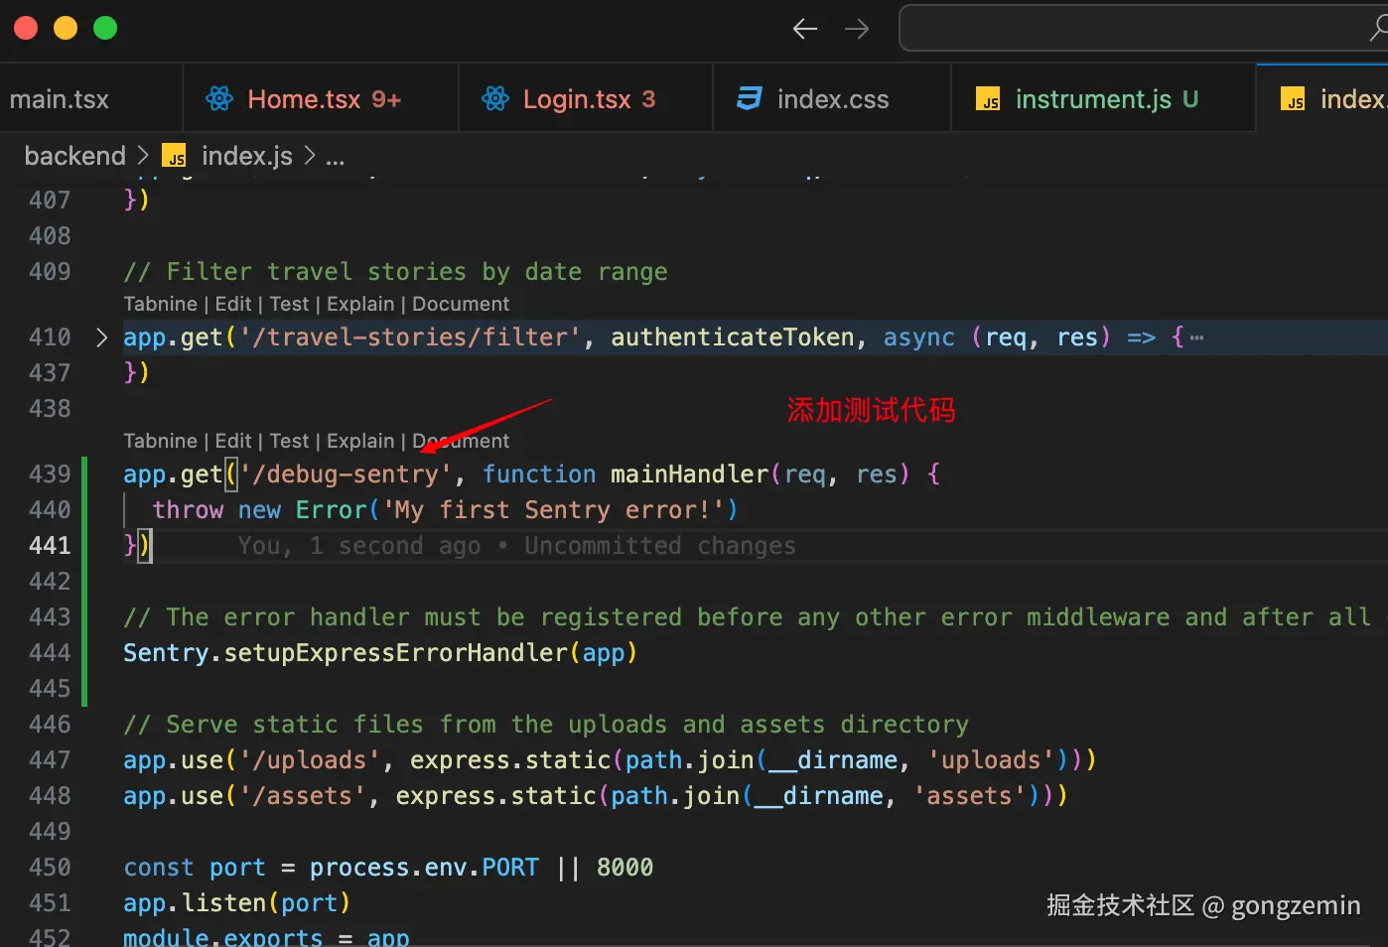Click process.env.PORT expression

pos(424,868)
